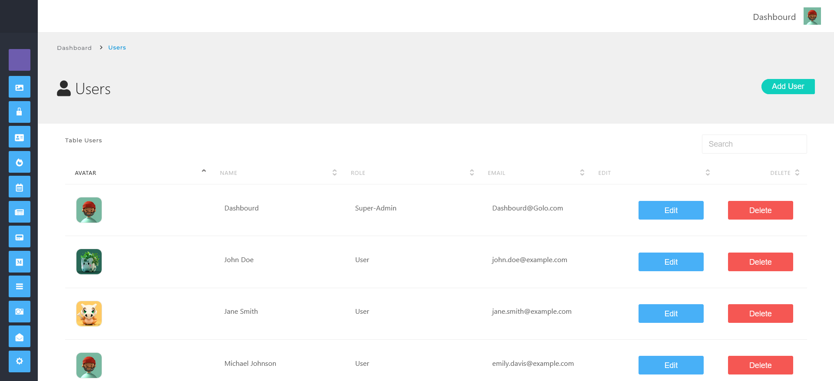
Task: Click the purple square in the sidebar
Action: click(20, 60)
